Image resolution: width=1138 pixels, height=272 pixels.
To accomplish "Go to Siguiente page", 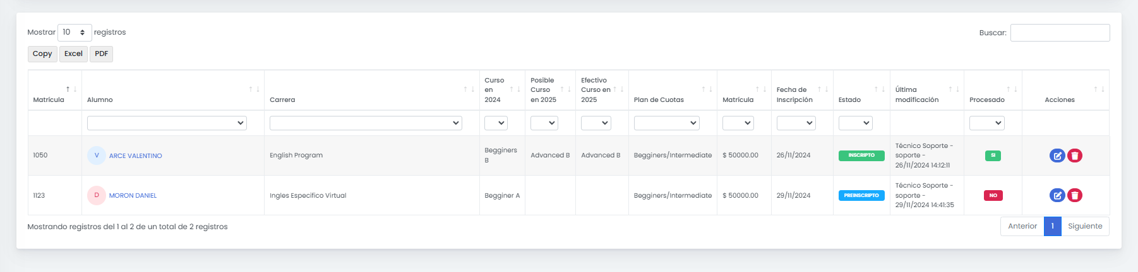I will point(1085,226).
